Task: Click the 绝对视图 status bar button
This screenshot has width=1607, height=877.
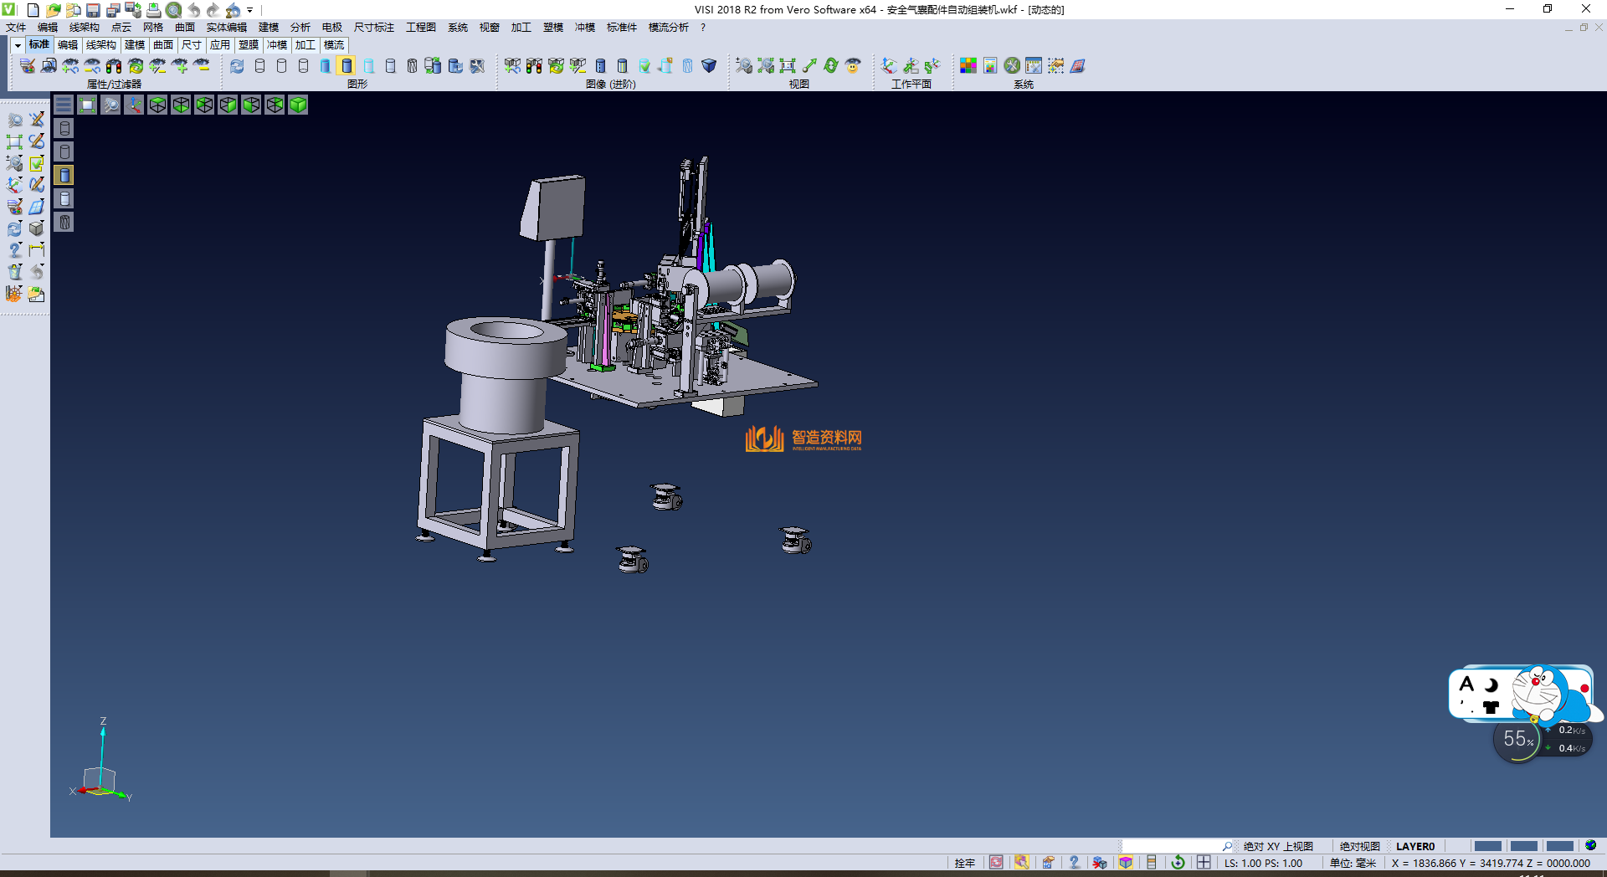Action: (1359, 846)
